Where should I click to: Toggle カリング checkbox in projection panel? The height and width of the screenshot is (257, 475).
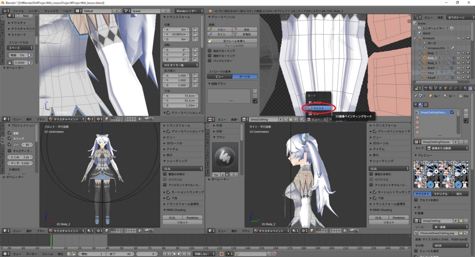tap(10, 138)
